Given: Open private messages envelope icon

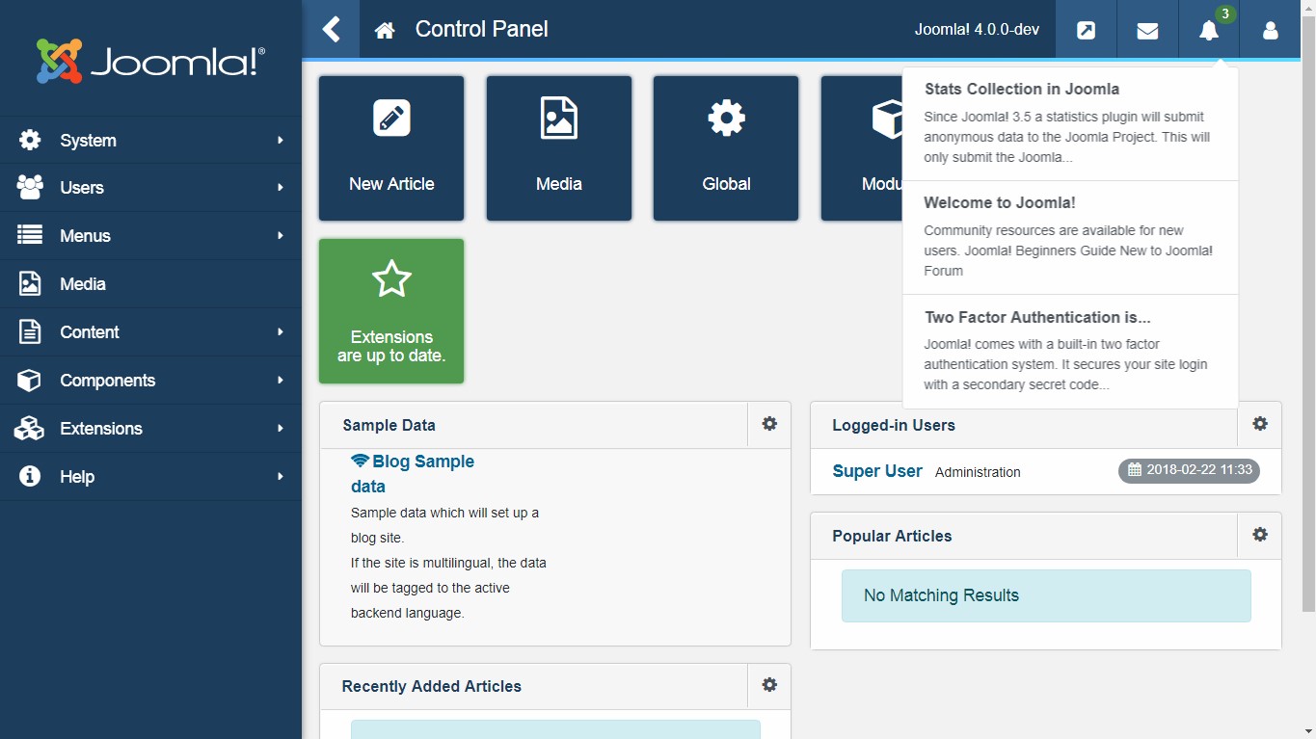Looking at the screenshot, I should point(1147,30).
